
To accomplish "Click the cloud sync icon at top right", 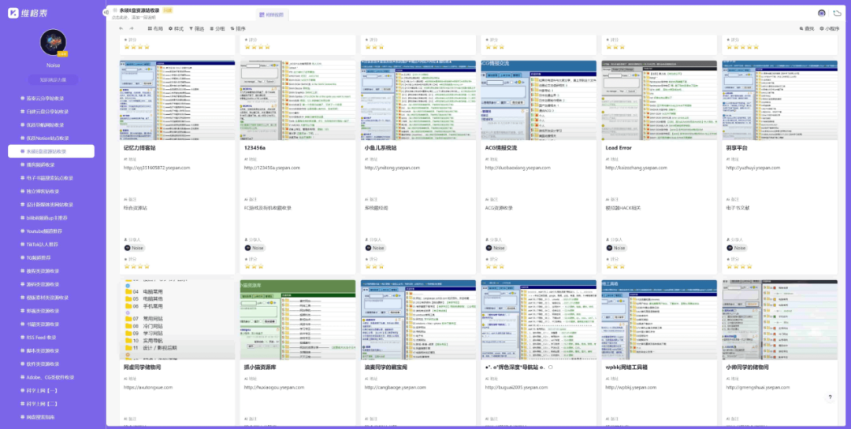I will [x=836, y=13].
